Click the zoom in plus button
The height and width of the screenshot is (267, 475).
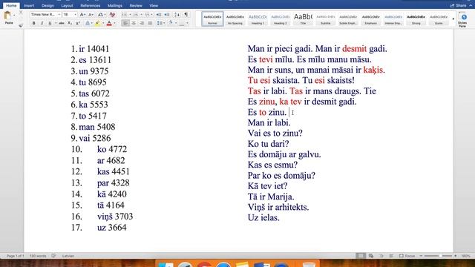tap(455, 256)
